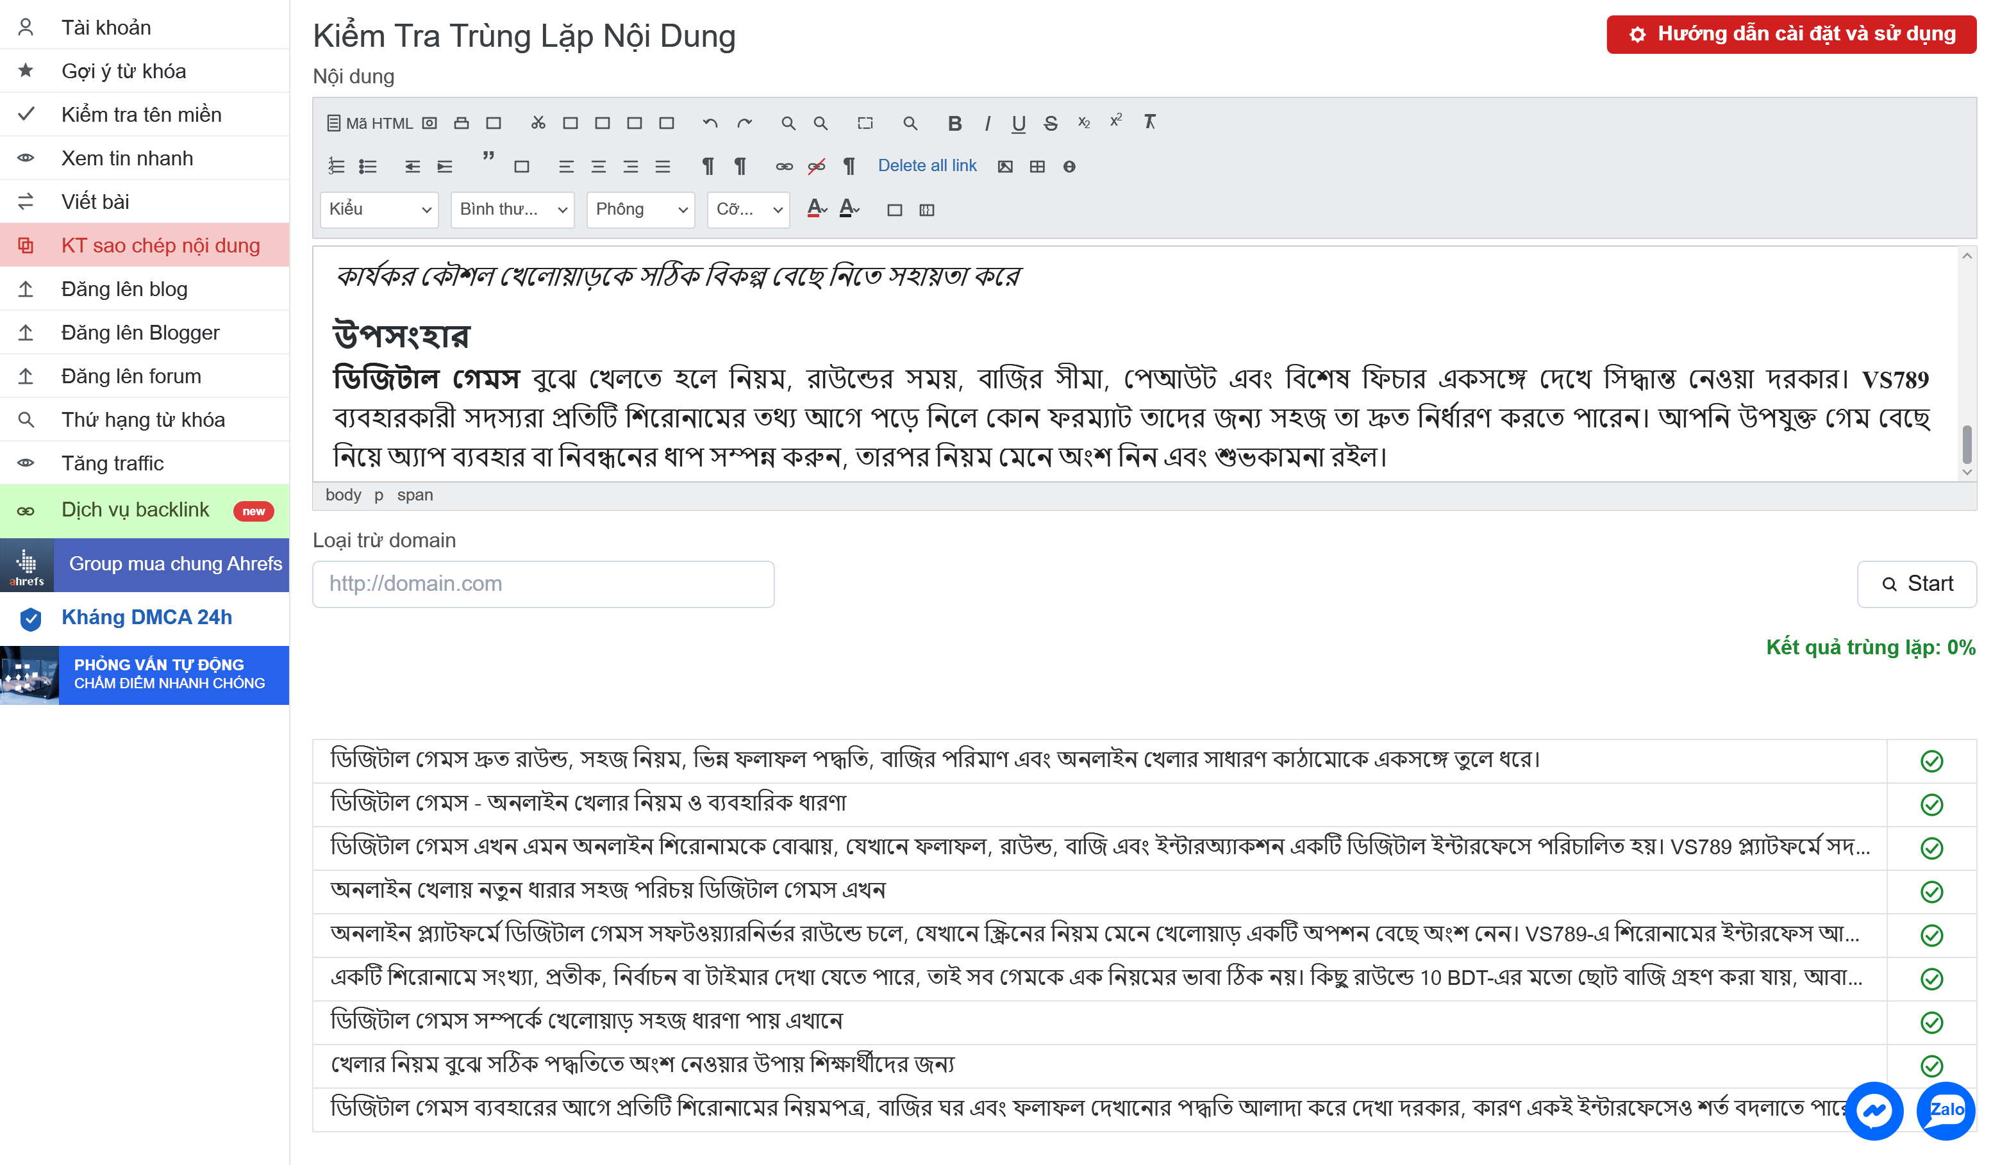Screen dimensions: 2000x1165
Task: Open Thứ hạng từ khóa
Action: pos(144,420)
